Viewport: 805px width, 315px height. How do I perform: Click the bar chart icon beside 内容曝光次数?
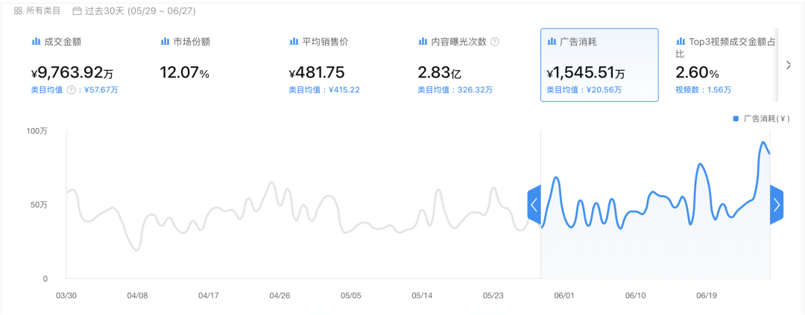click(423, 42)
